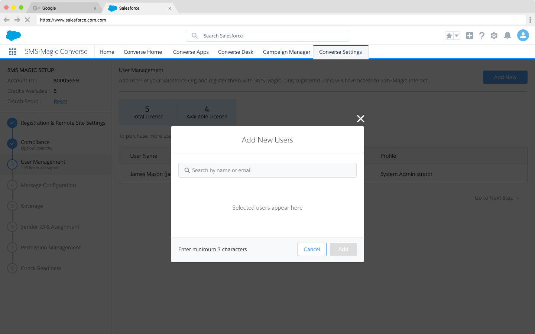Open the App Launcher grid icon
Screen dimensions: 535x334
(x=12, y=52)
